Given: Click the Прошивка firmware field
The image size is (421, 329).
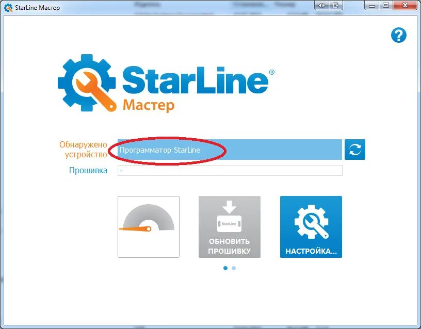Looking at the screenshot, I should 230,170.
